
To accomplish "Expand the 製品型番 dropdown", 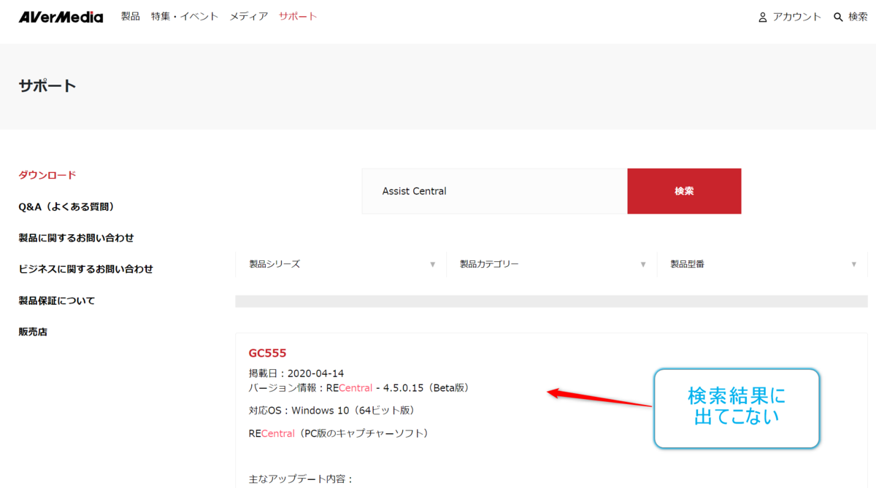I will (x=763, y=264).
